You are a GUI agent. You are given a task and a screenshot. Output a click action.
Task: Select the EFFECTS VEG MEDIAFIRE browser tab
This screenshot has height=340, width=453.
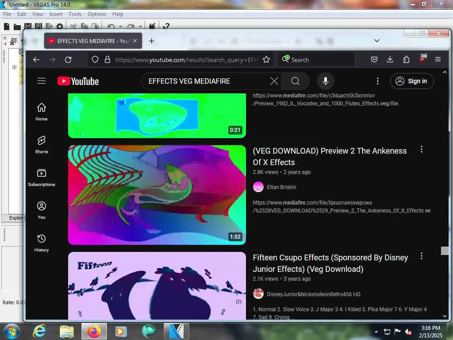point(93,41)
